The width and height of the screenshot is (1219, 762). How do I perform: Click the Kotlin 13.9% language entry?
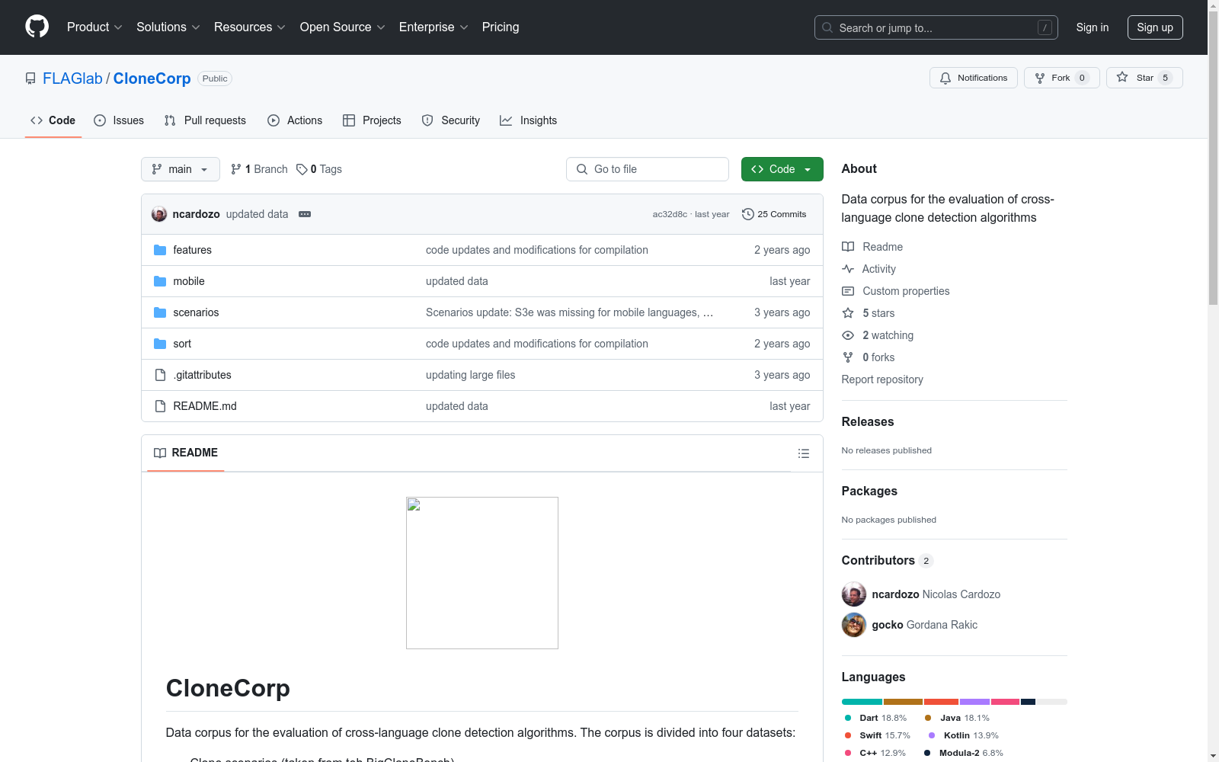[963, 735]
